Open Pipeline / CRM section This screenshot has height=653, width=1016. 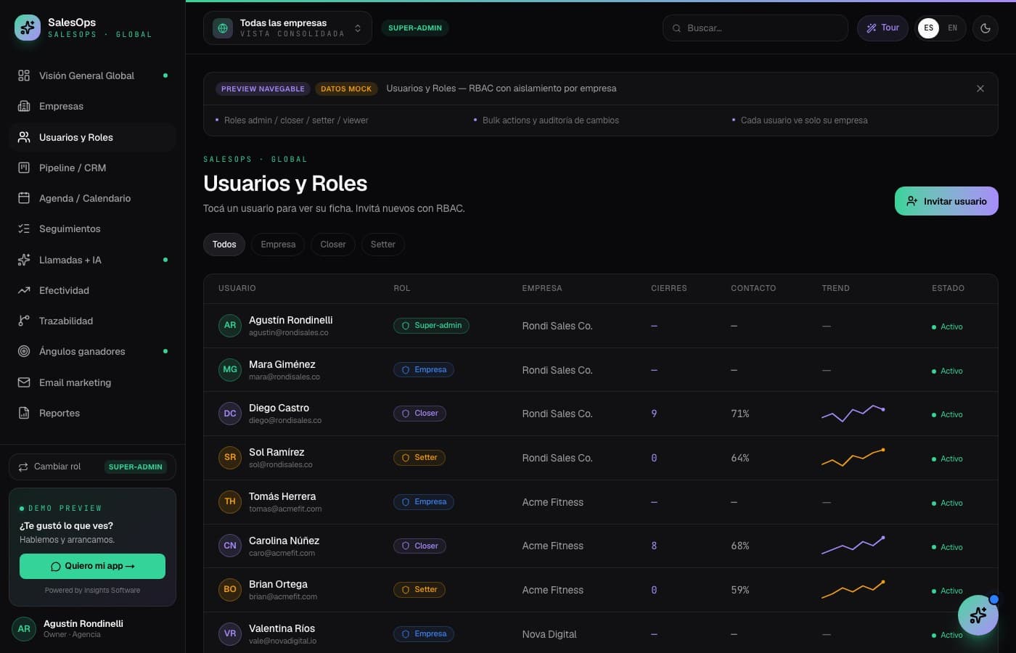click(x=92, y=168)
